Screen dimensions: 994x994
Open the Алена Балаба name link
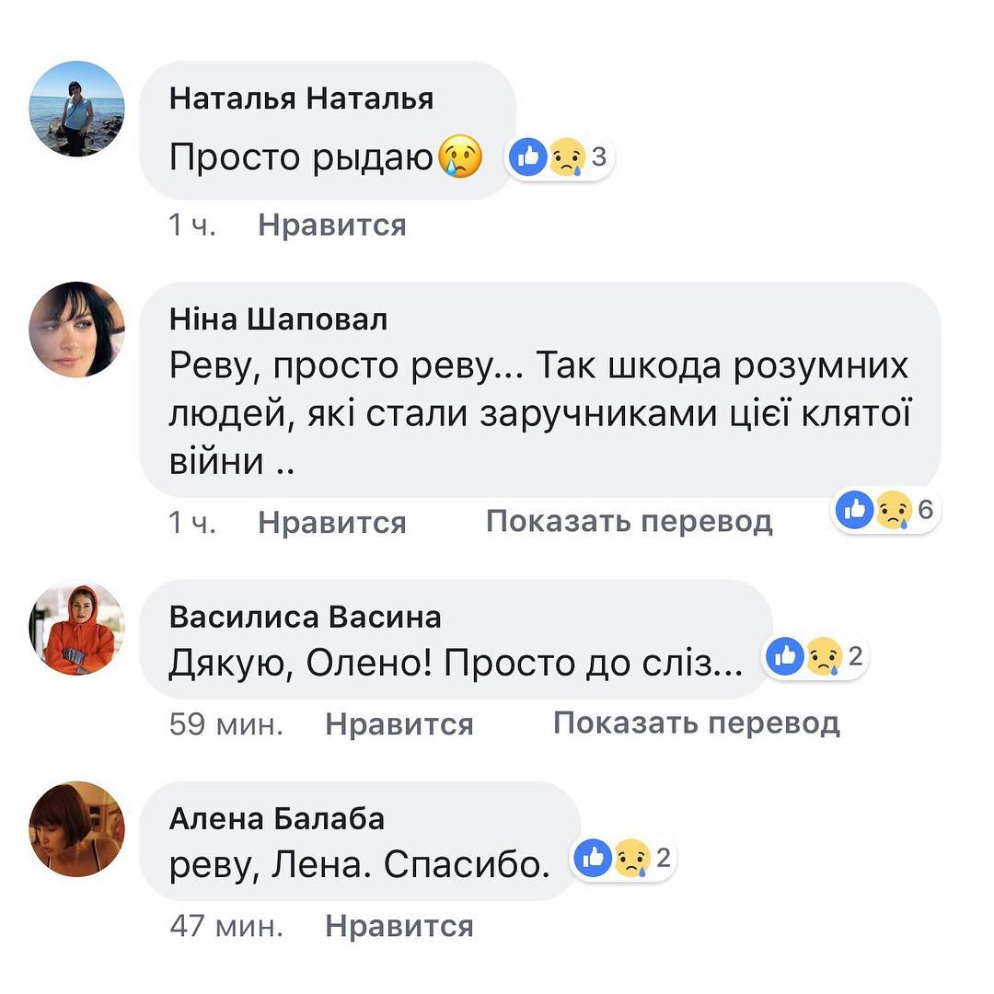(x=276, y=818)
